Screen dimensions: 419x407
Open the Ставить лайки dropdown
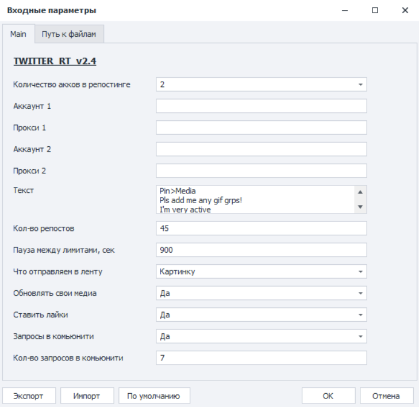(261, 315)
